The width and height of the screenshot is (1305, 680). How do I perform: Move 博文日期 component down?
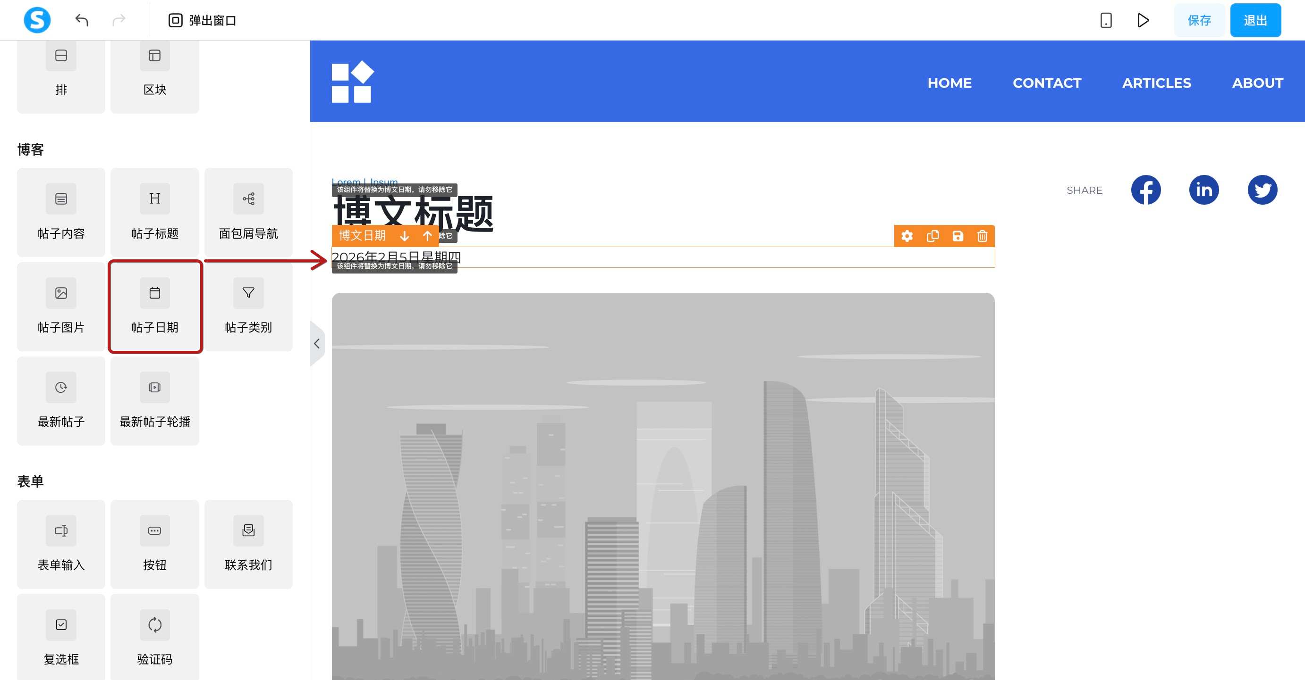pos(404,236)
